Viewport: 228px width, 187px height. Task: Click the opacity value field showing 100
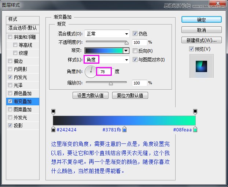point(139,42)
